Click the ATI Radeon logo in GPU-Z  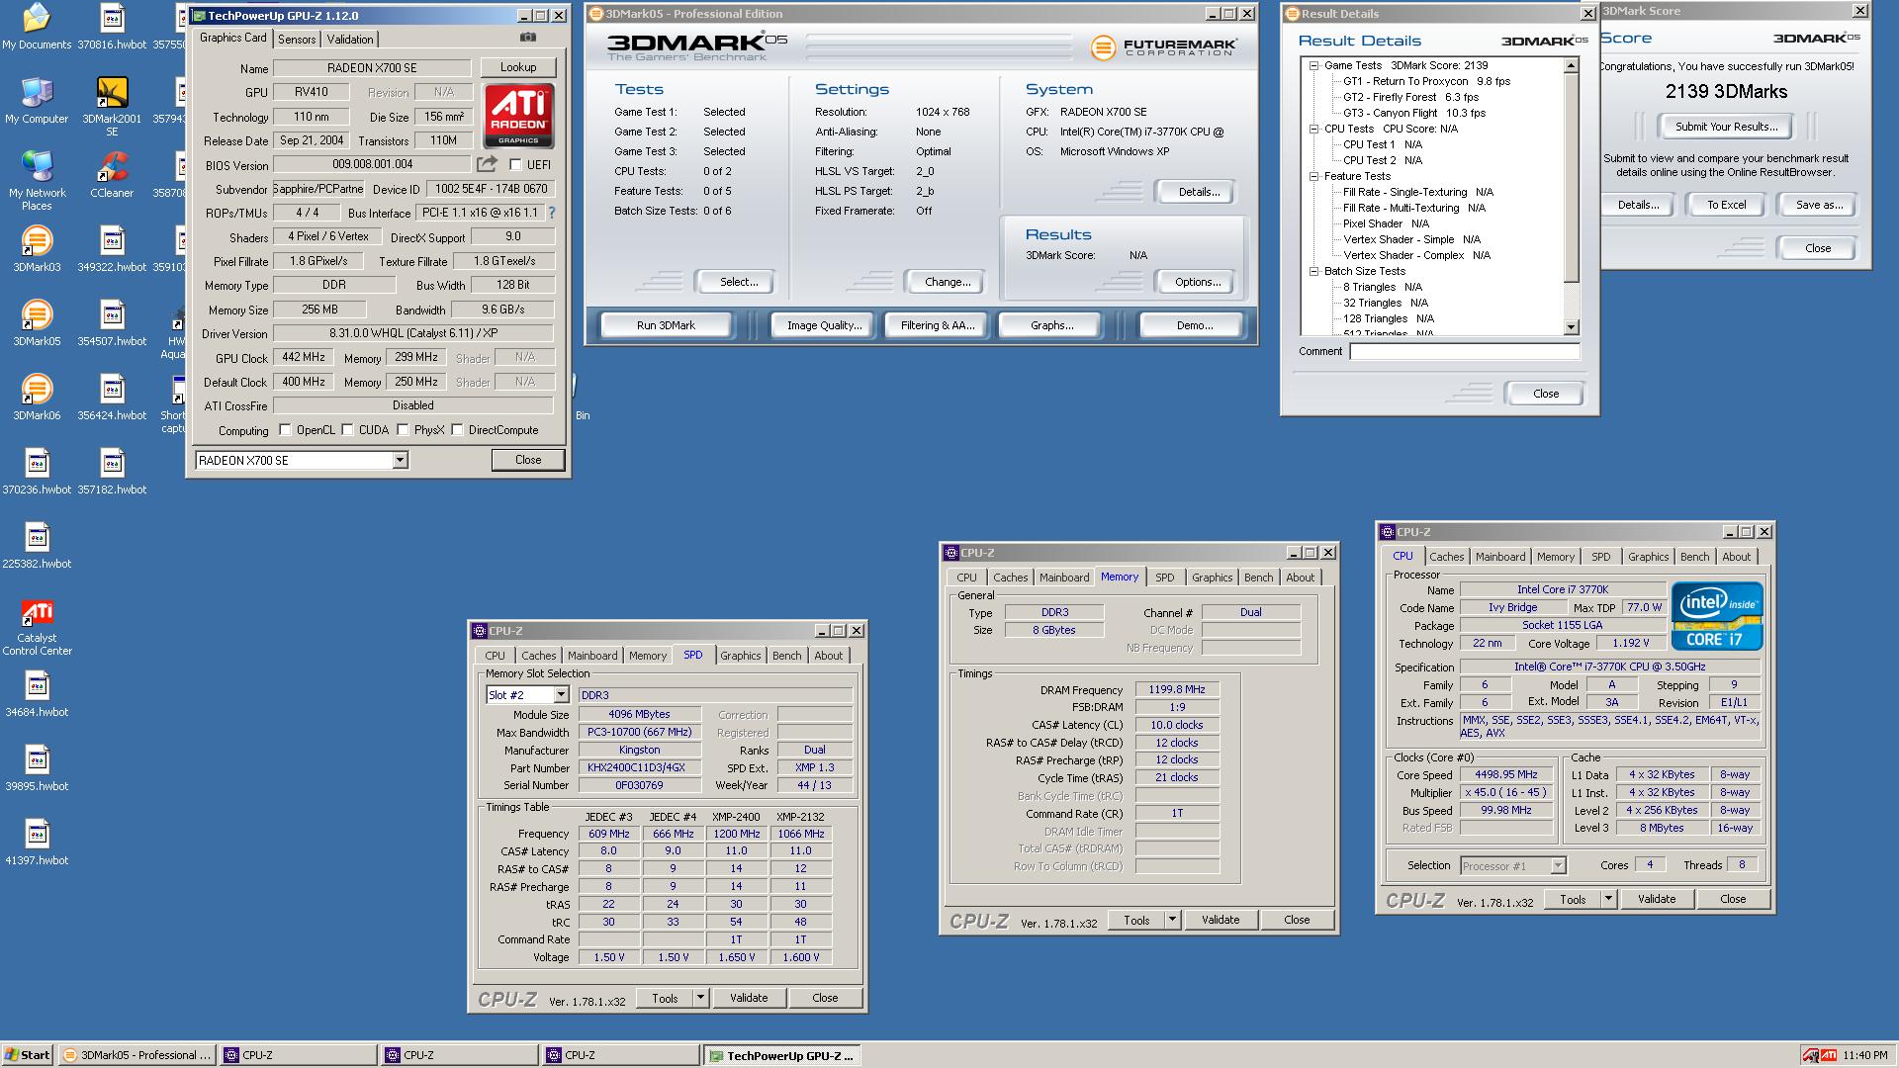point(518,116)
